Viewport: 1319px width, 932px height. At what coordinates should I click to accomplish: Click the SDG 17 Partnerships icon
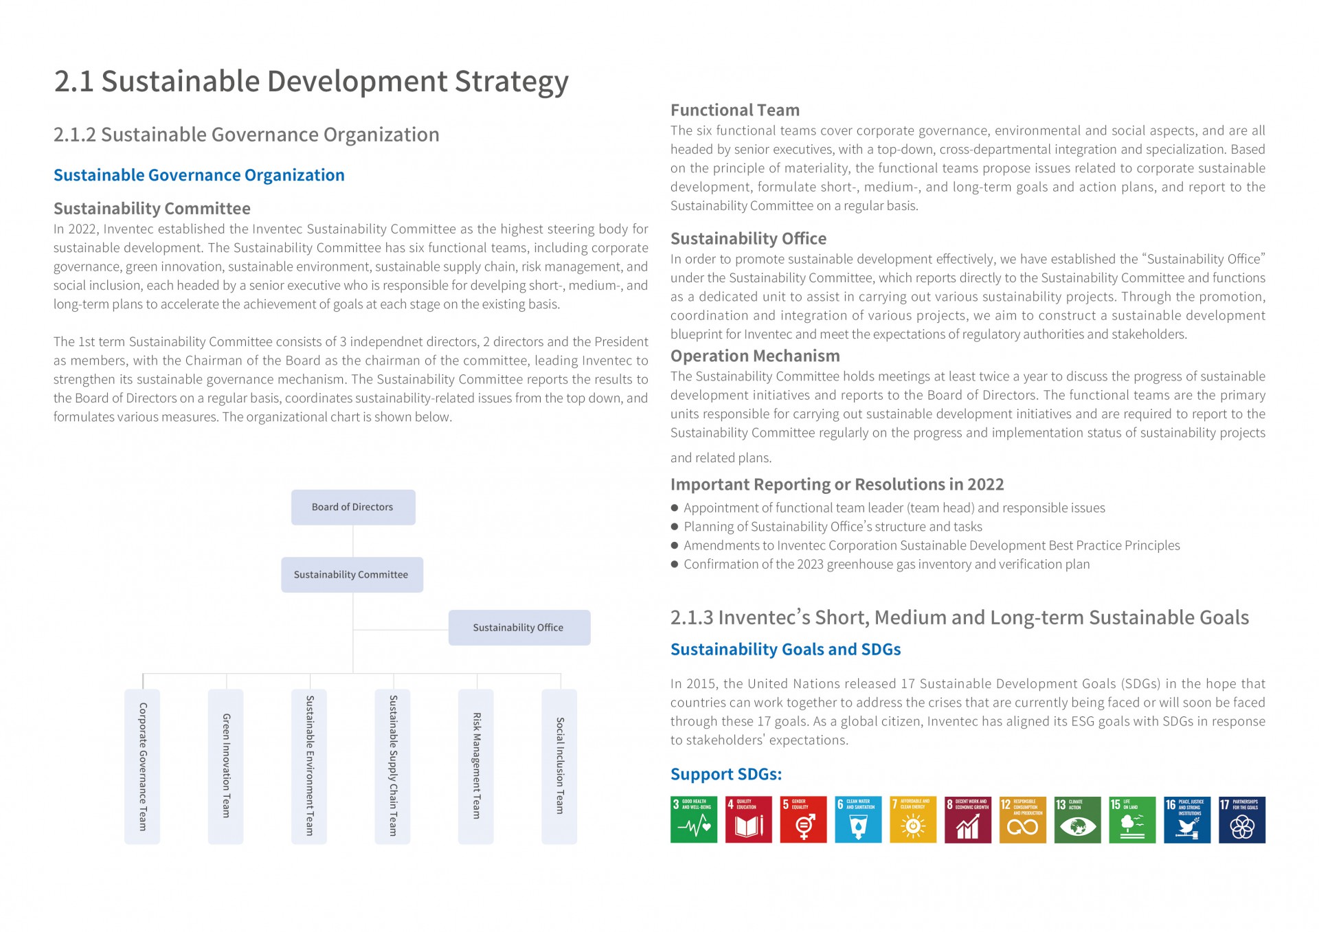[x=1242, y=819]
